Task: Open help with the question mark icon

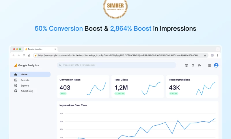Action: 186,65
